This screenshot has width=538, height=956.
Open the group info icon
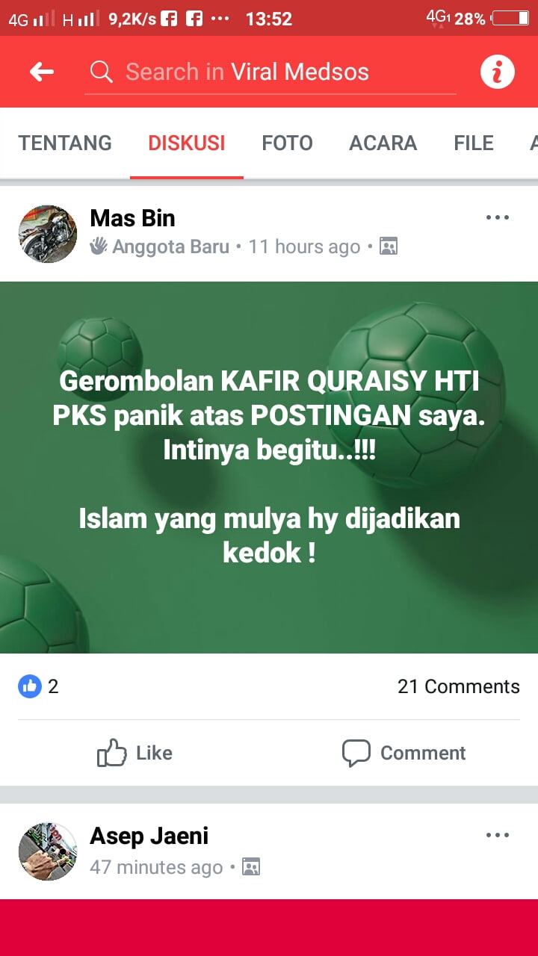[x=498, y=72]
